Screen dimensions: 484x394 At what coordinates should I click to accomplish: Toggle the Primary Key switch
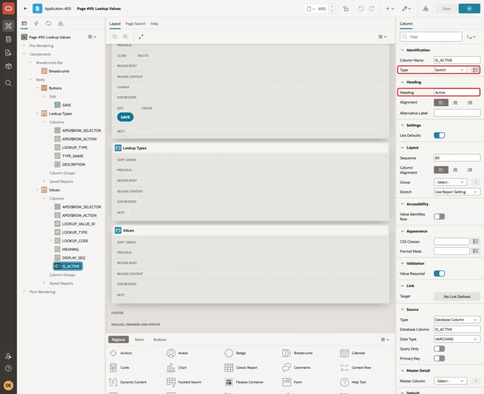(439, 358)
